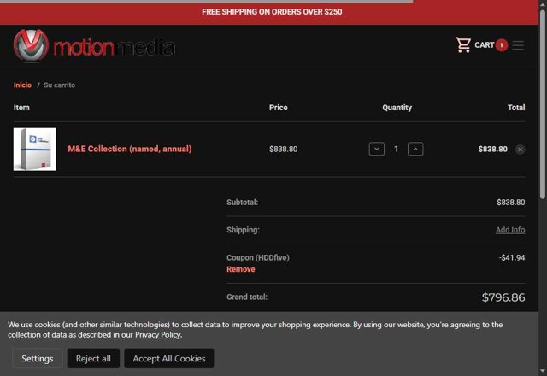Open the hamburger menu icon
Screen dimensions: 547x376
[x=519, y=45]
